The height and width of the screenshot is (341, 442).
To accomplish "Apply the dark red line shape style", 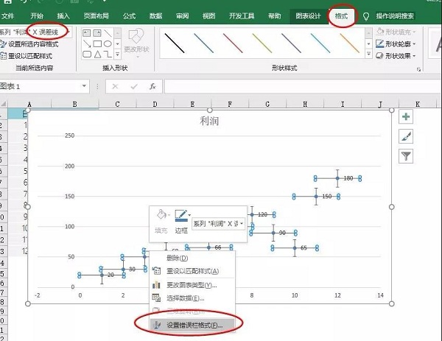I will pos(233,43).
